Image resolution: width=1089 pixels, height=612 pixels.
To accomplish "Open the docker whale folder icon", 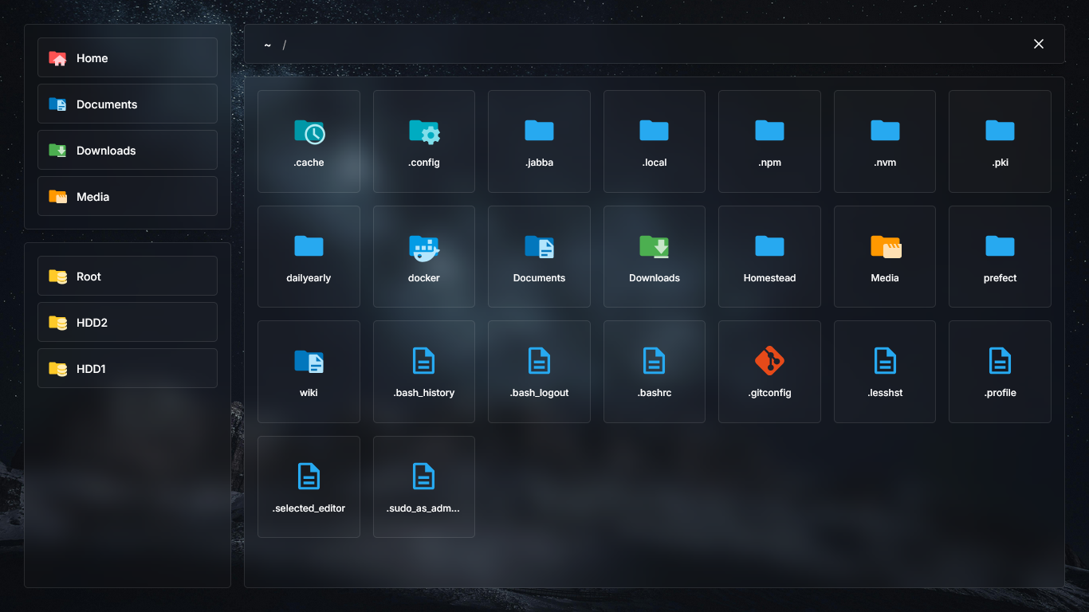I will 424,247.
